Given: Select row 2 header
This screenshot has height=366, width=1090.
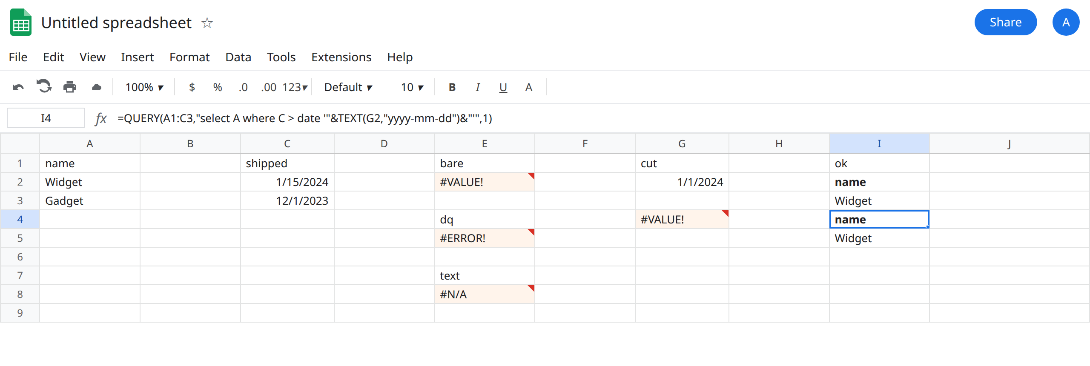Looking at the screenshot, I should coord(20,182).
